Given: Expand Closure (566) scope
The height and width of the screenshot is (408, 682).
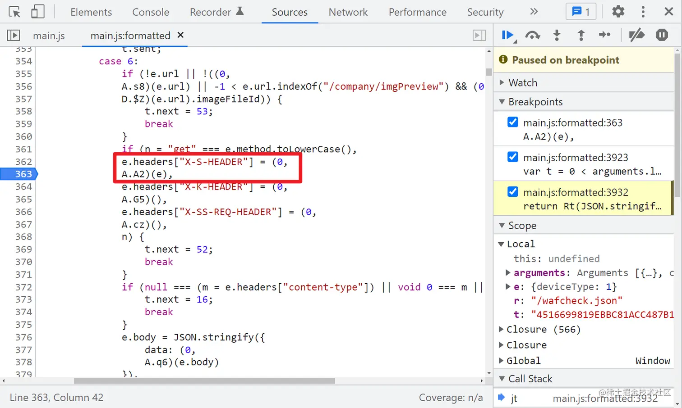Looking at the screenshot, I should (501, 329).
